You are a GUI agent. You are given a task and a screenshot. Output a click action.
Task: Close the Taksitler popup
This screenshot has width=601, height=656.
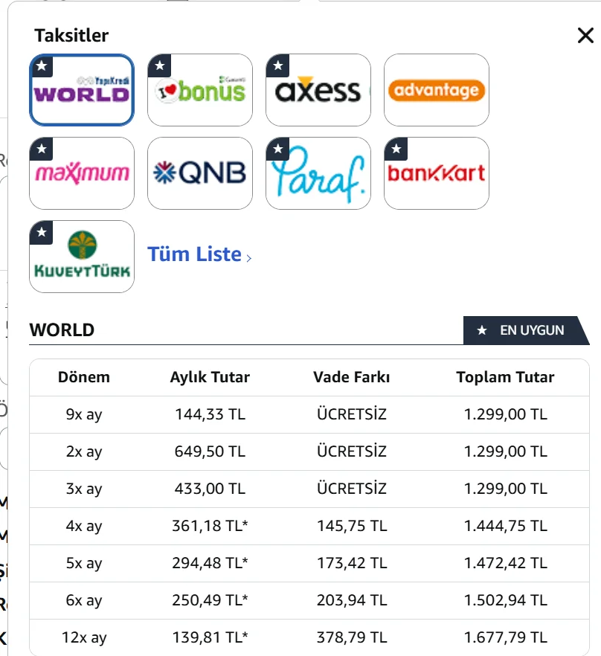pos(585,36)
